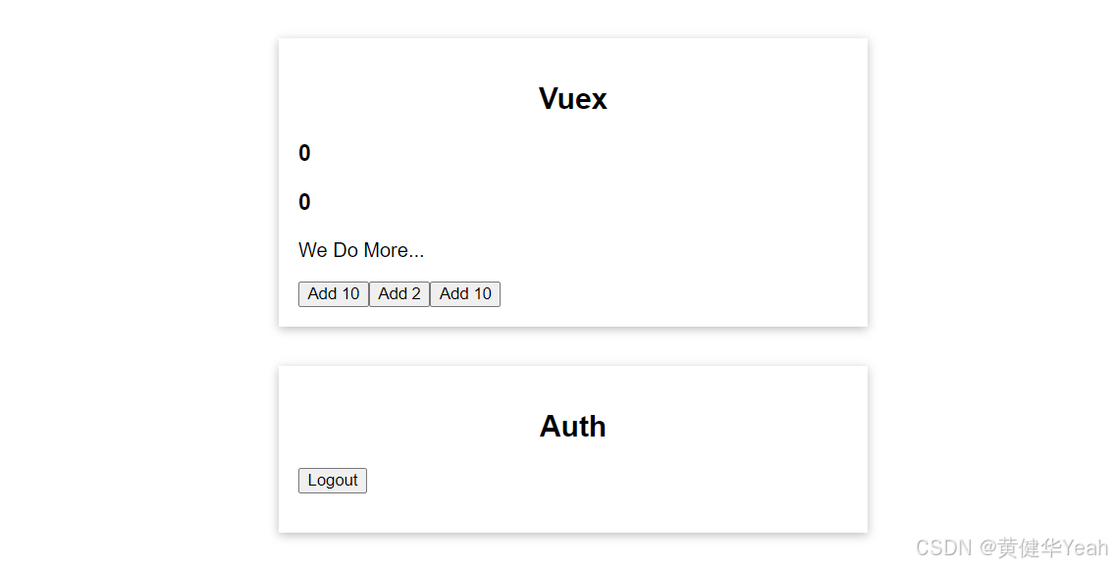Click the CSDN watermark link
The width and height of the screenshot is (1112, 567).
[x=942, y=546]
